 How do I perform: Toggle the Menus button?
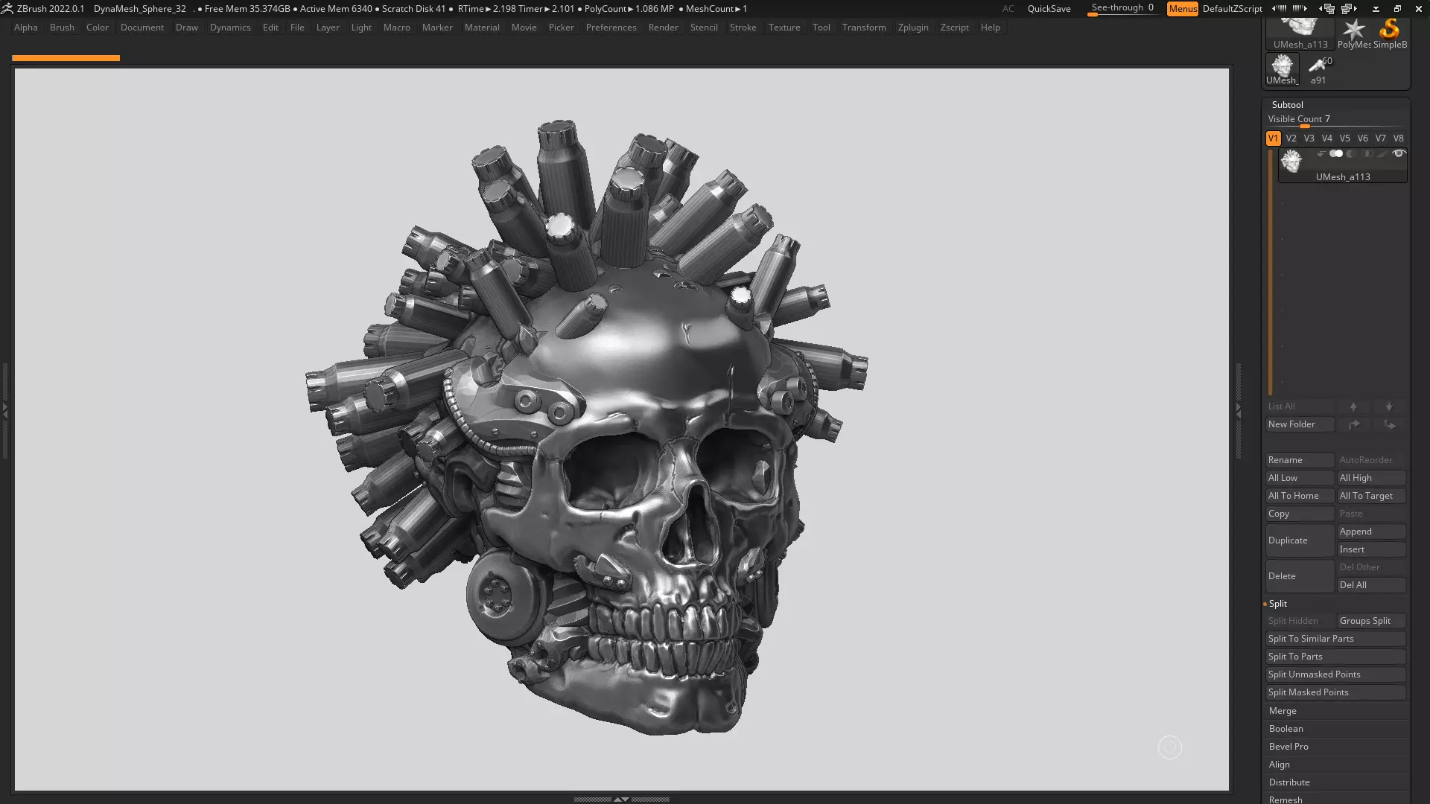1182,9
